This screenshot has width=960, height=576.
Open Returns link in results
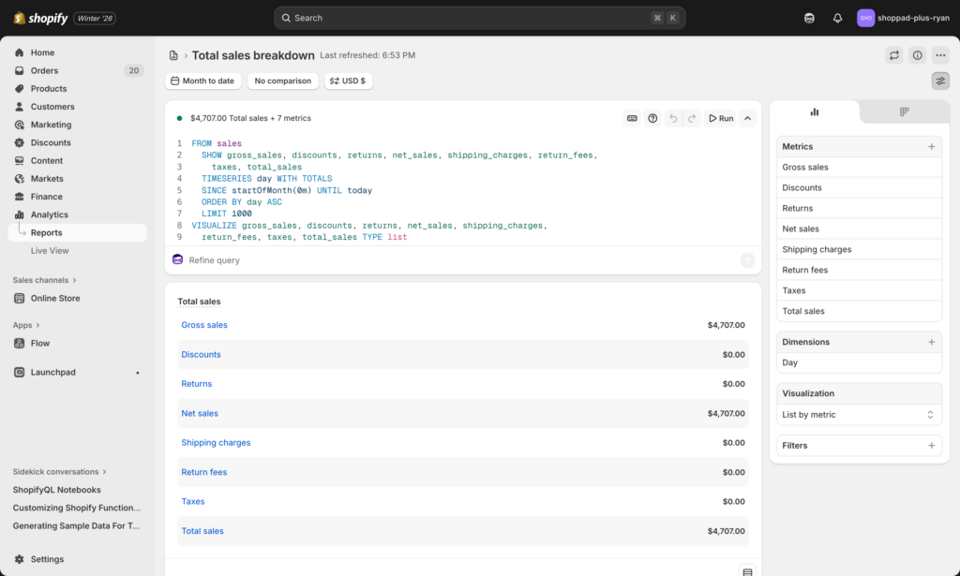(x=197, y=384)
